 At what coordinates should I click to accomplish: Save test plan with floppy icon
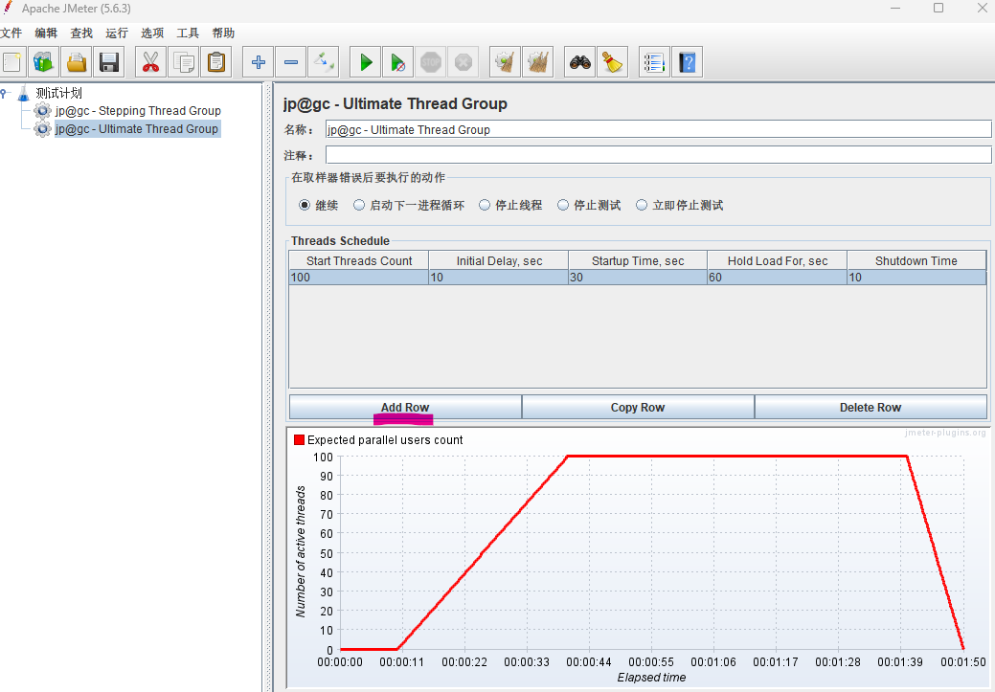109,62
